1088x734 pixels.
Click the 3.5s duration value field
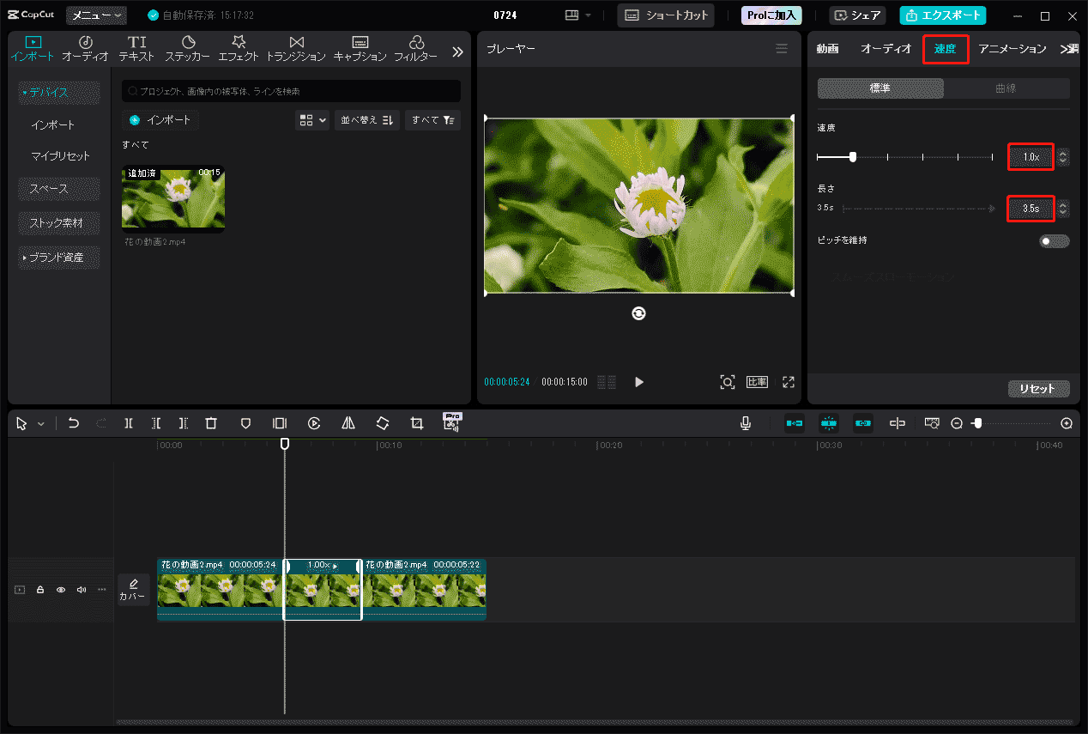tap(1031, 209)
